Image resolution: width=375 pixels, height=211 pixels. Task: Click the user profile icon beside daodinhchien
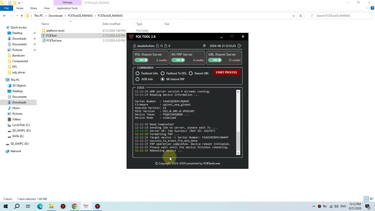[134, 46]
